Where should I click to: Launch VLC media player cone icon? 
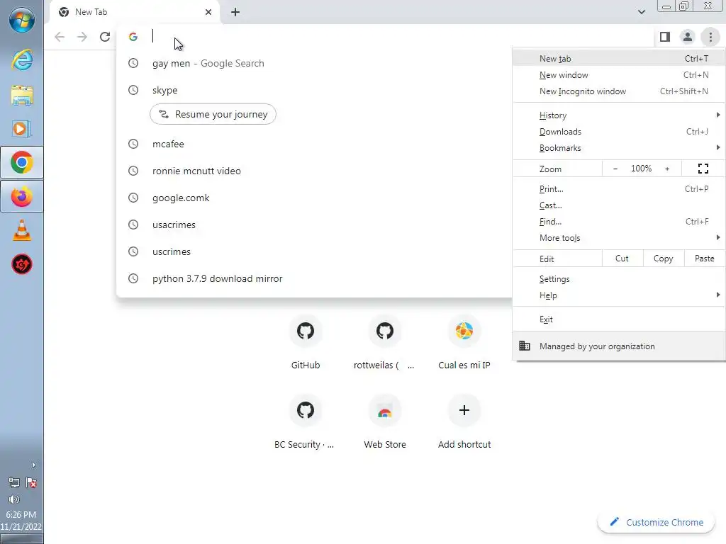pyautogui.click(x=22, y=230)
